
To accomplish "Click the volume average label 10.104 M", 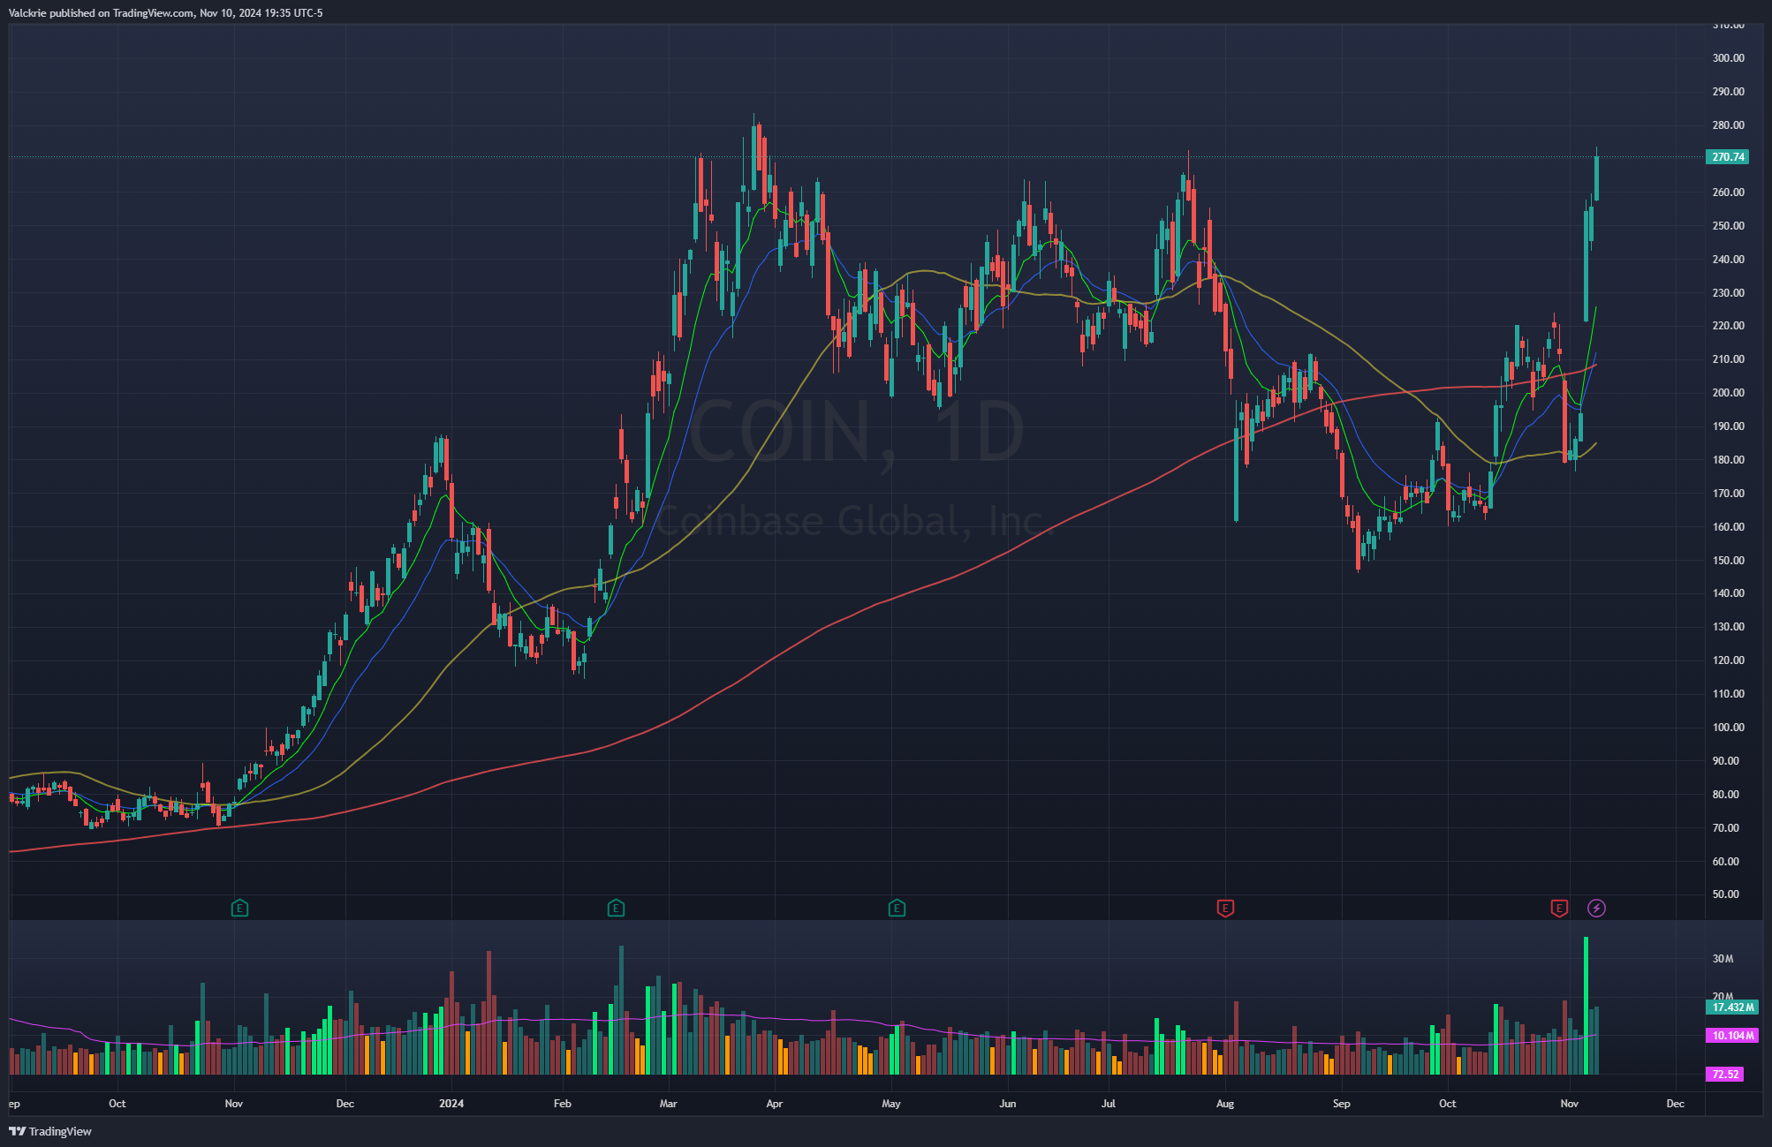I will click(x=1732, y=1036).
